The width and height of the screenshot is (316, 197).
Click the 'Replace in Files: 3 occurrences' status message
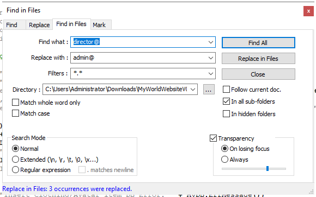[67, 189]
